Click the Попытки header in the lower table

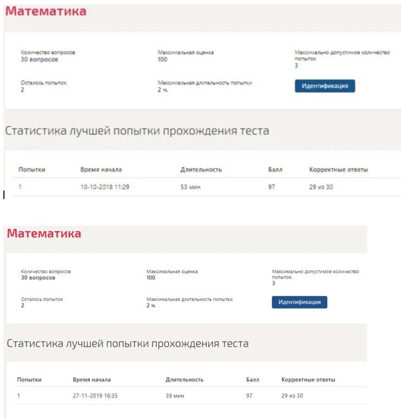tap(29, 380)
